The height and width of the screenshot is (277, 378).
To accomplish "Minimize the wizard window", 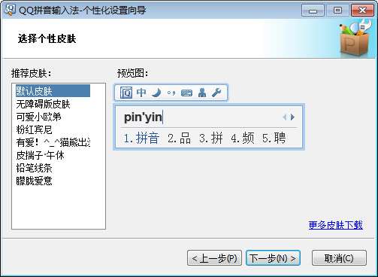I will tap(313, 11).
